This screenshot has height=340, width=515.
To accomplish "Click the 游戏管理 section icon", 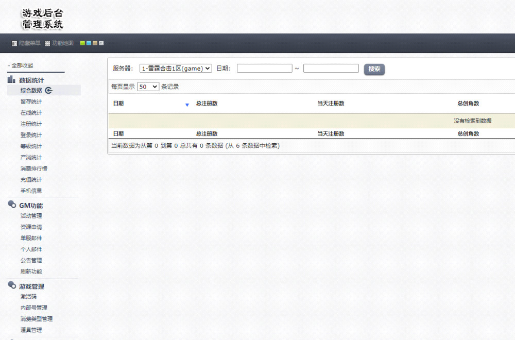I will click(x=12, y=285).
